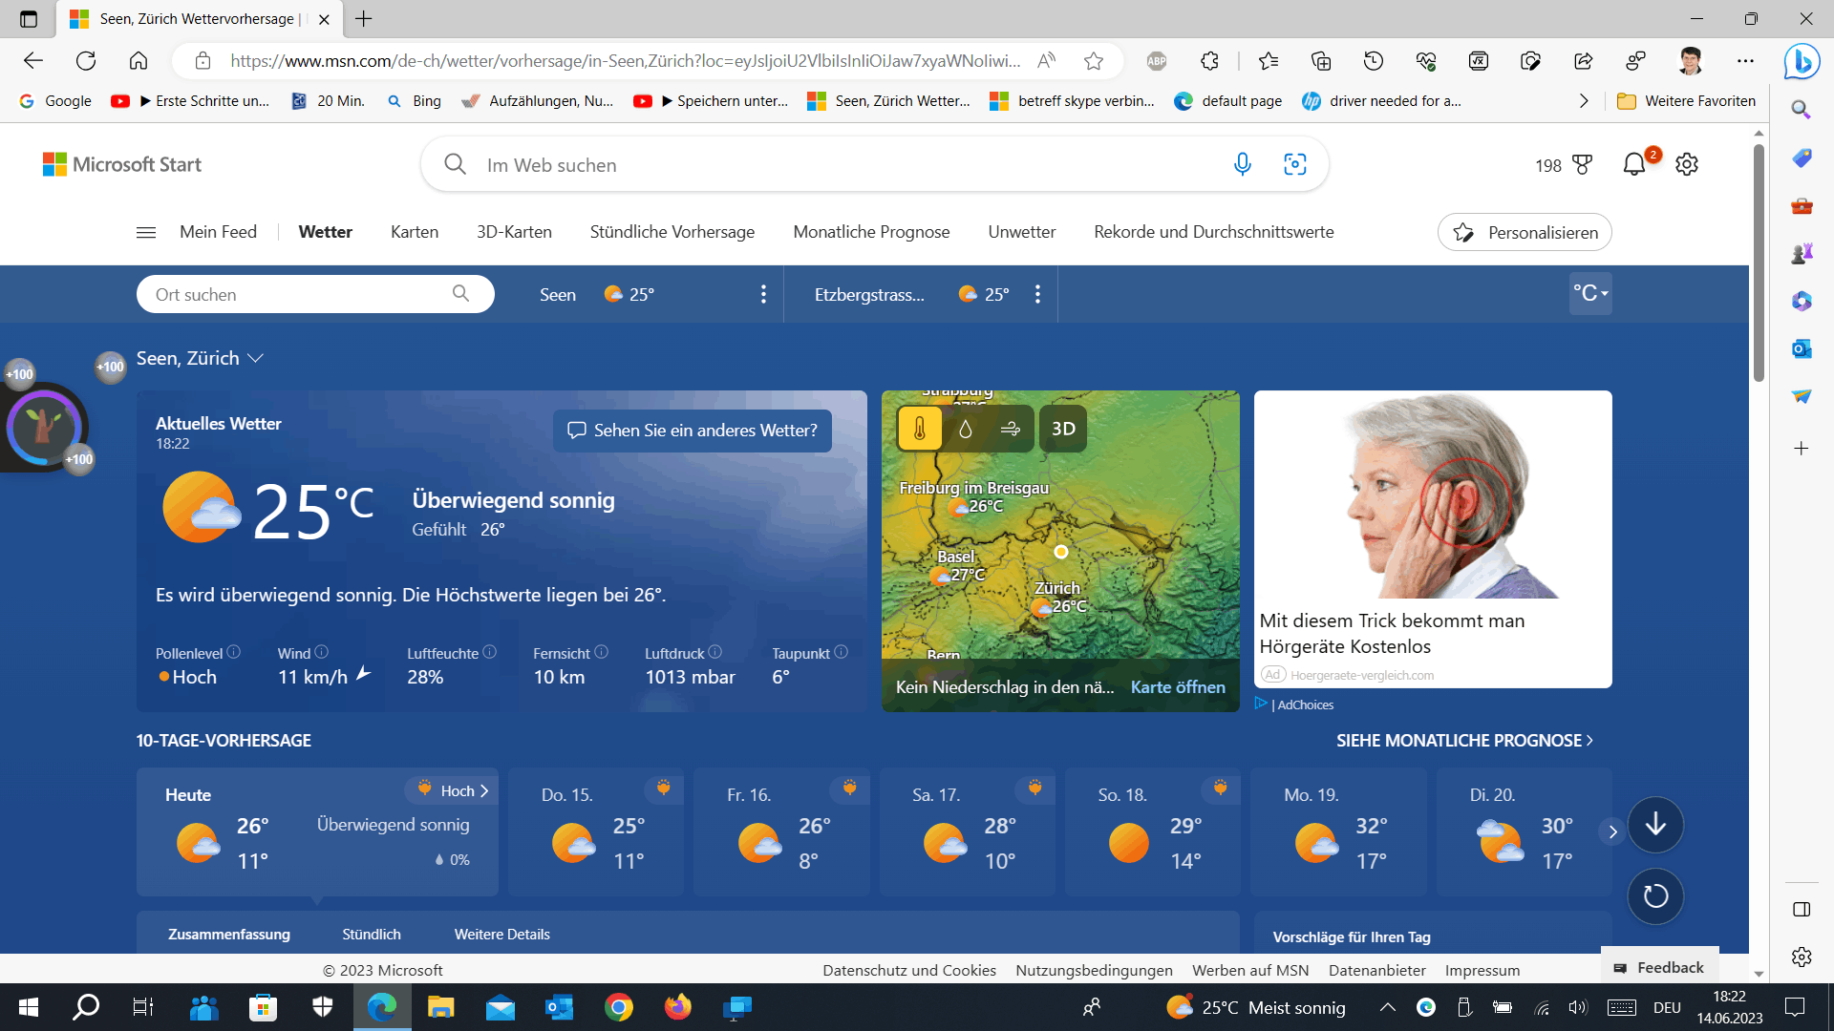Click the Karte öffnen link
The width and height of the screenshot is (1834, 1031).
[x=1178, y=686]
